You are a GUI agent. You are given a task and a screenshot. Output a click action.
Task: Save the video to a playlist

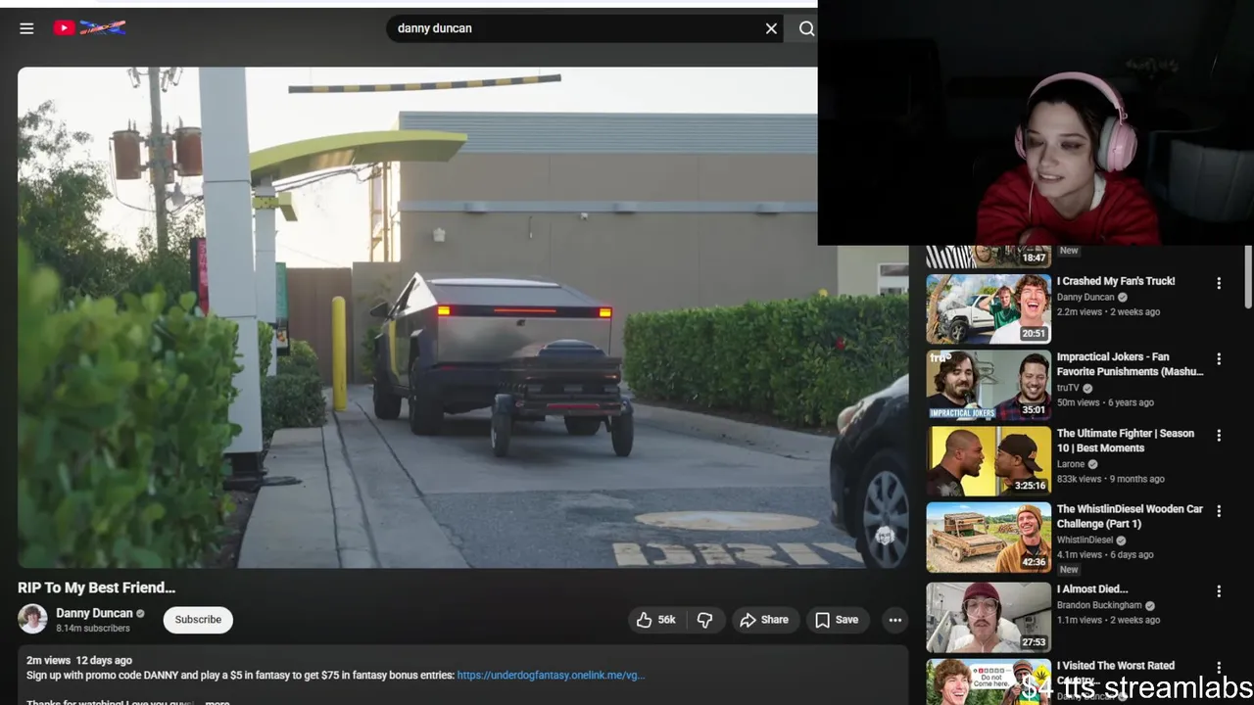click(x=837, y=620)
